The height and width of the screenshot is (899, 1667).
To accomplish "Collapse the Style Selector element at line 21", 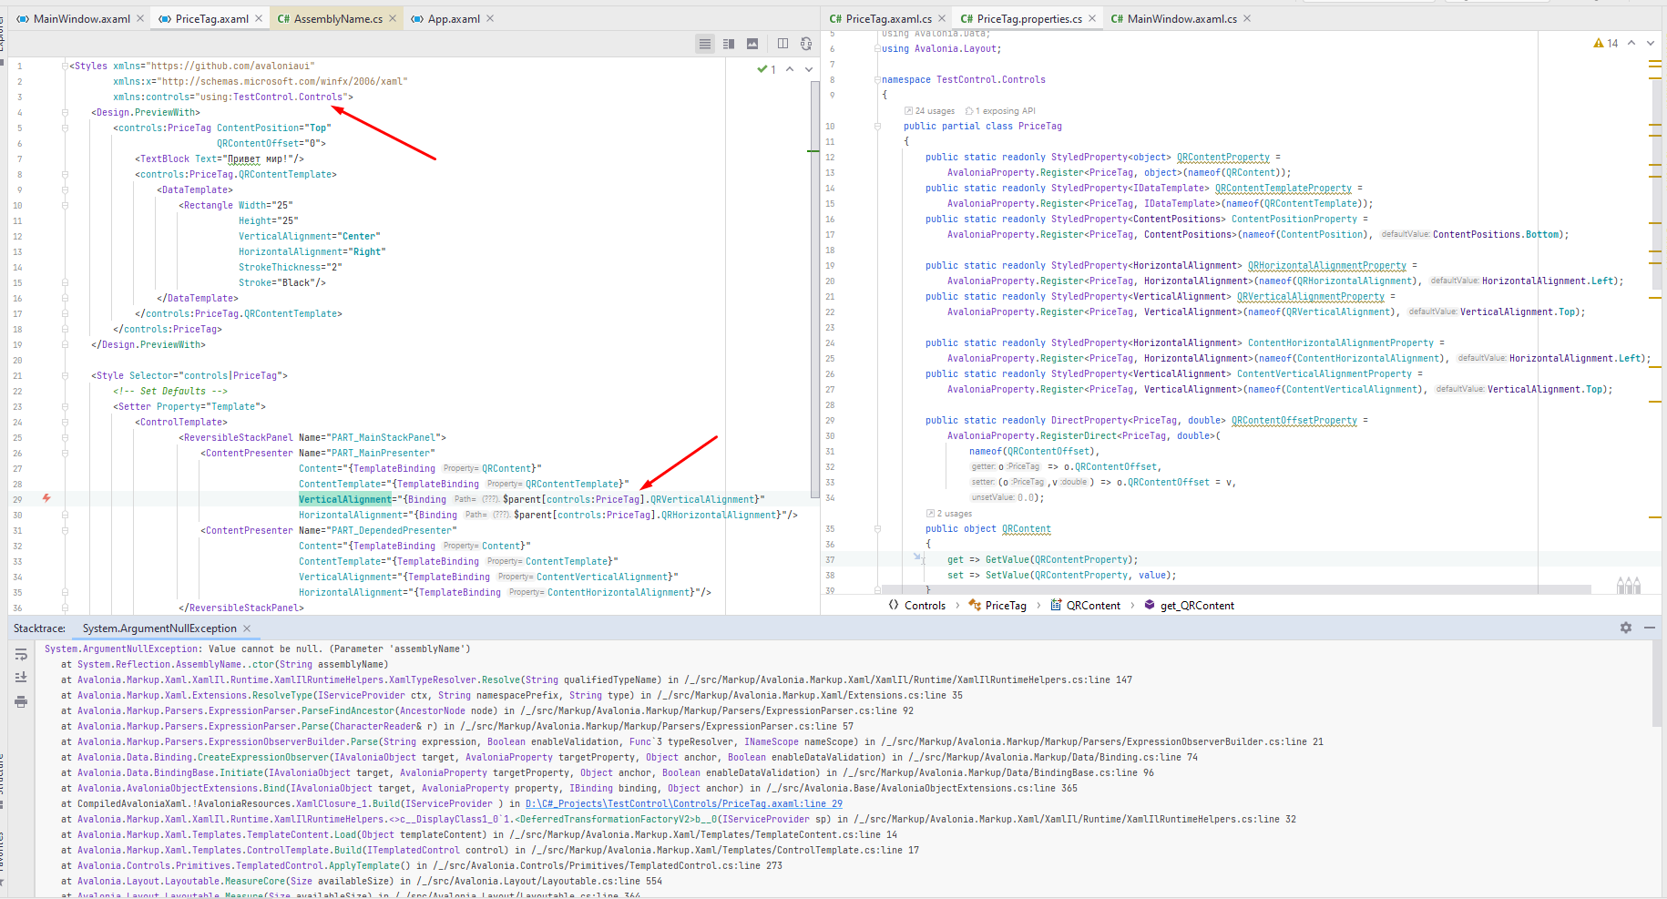I will (64, 375).
